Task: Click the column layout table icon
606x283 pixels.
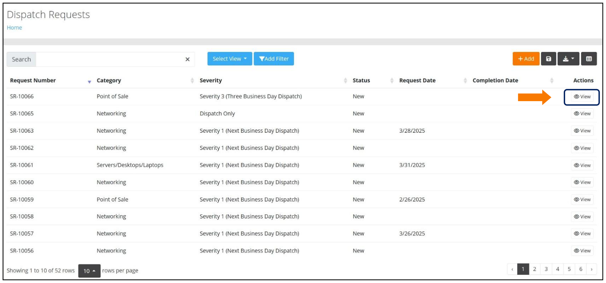Action: coord(589,59)
